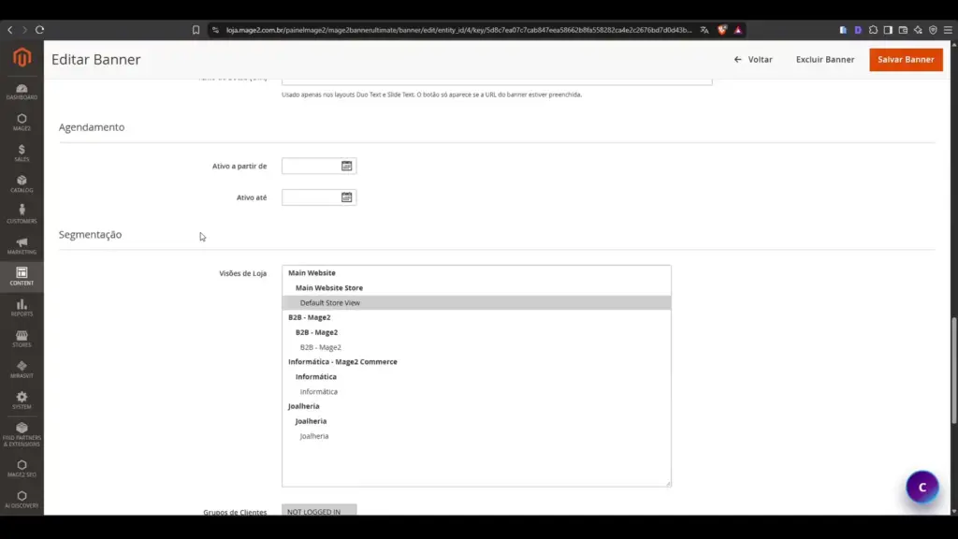Open calendar for Ativo até

click(346, 197)
